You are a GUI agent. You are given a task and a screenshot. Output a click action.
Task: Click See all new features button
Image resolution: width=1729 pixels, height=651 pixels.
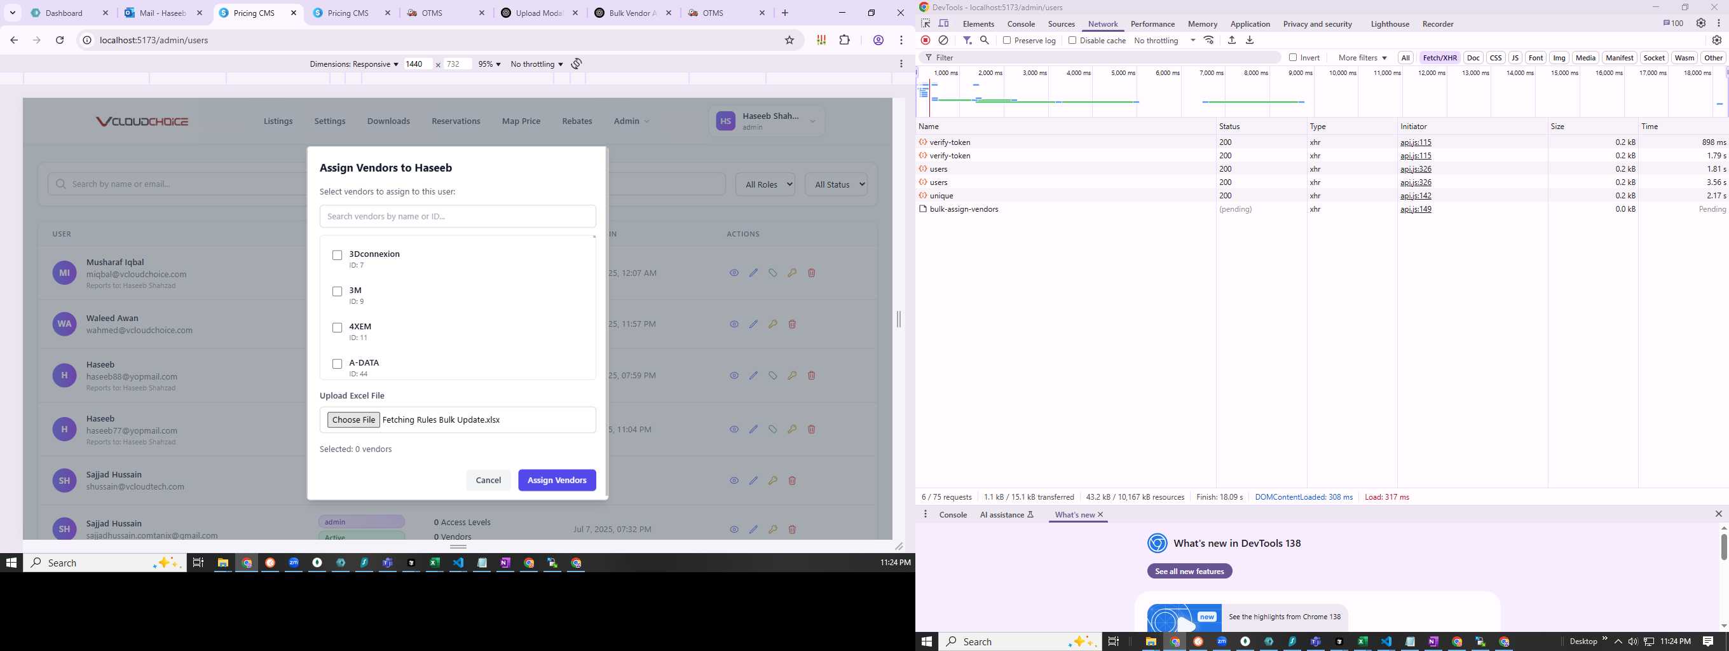[1189, 571]
